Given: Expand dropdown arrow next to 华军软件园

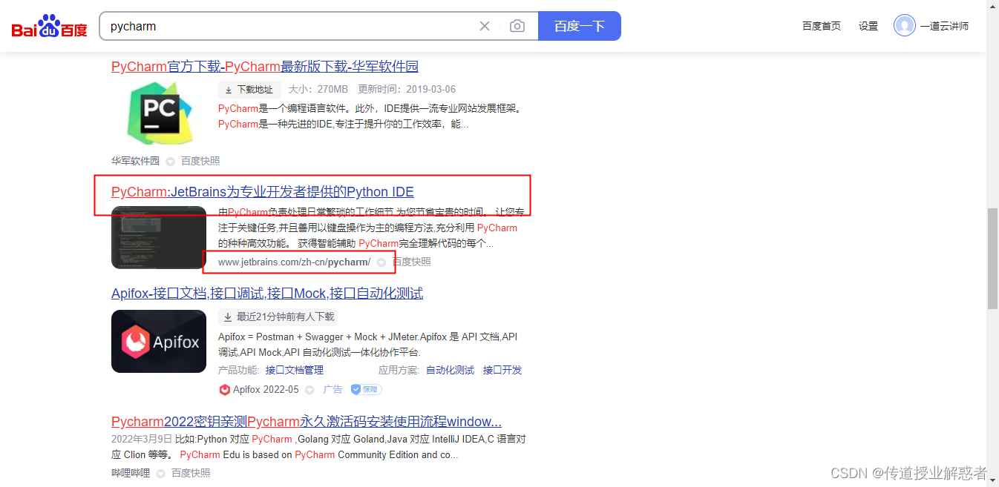Looking at the screenshot, I should (x=170, y=161).
